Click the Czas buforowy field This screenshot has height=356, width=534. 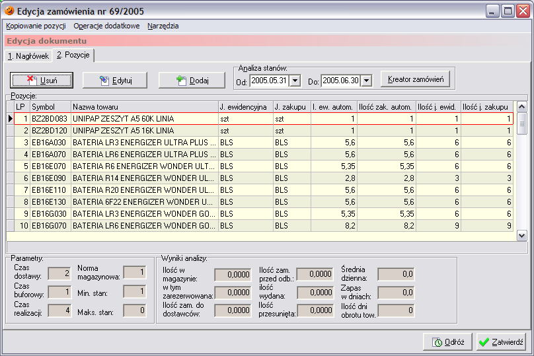(59, 292)
